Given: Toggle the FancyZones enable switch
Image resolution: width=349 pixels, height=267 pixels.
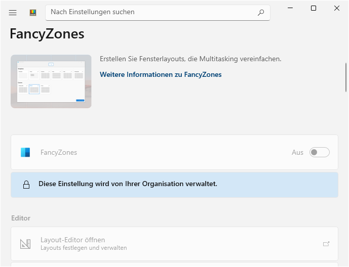Looking at the screenshot, I should tap(320, 152).
